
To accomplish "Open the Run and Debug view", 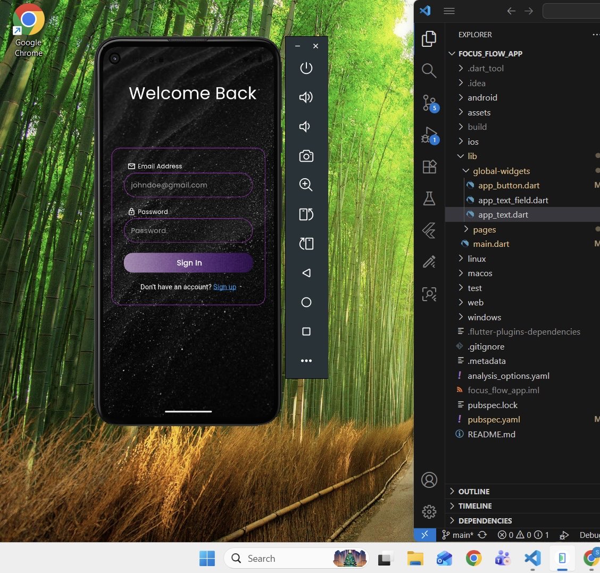I will (429, 135).
